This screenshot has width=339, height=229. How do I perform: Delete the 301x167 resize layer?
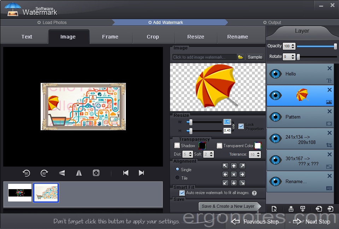coord(329,154)
